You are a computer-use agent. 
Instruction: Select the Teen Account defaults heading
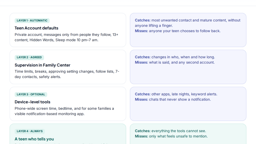click(36, 28)
